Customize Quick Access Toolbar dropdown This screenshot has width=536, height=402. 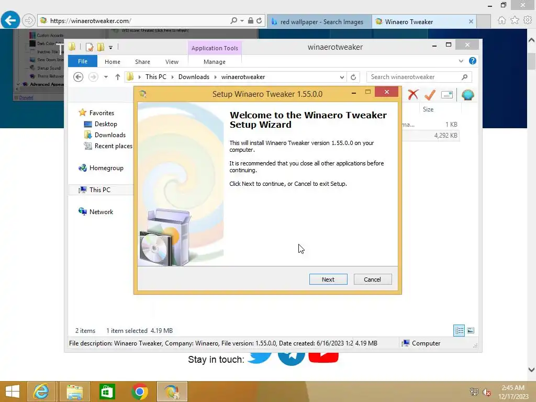[111, 48]
